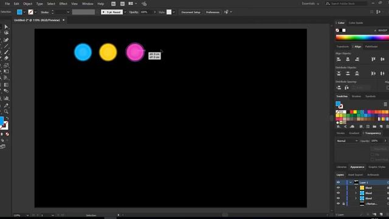
Task: Click Vertical Distribute Center icon
Action: point(348,73)
